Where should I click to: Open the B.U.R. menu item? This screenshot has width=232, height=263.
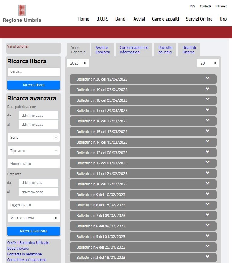pos(102,19)
